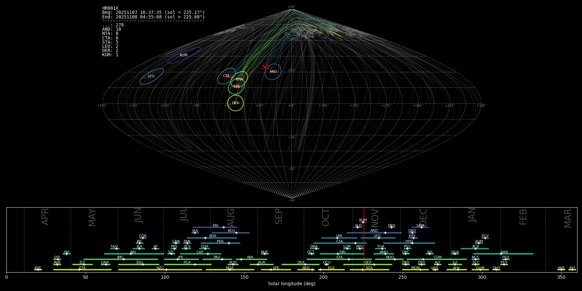Screen dimensions: 582x291
Task: Click the 'Solar longitude (deg)' axis label
Action: pyautogui.click(x=292, y=284)
